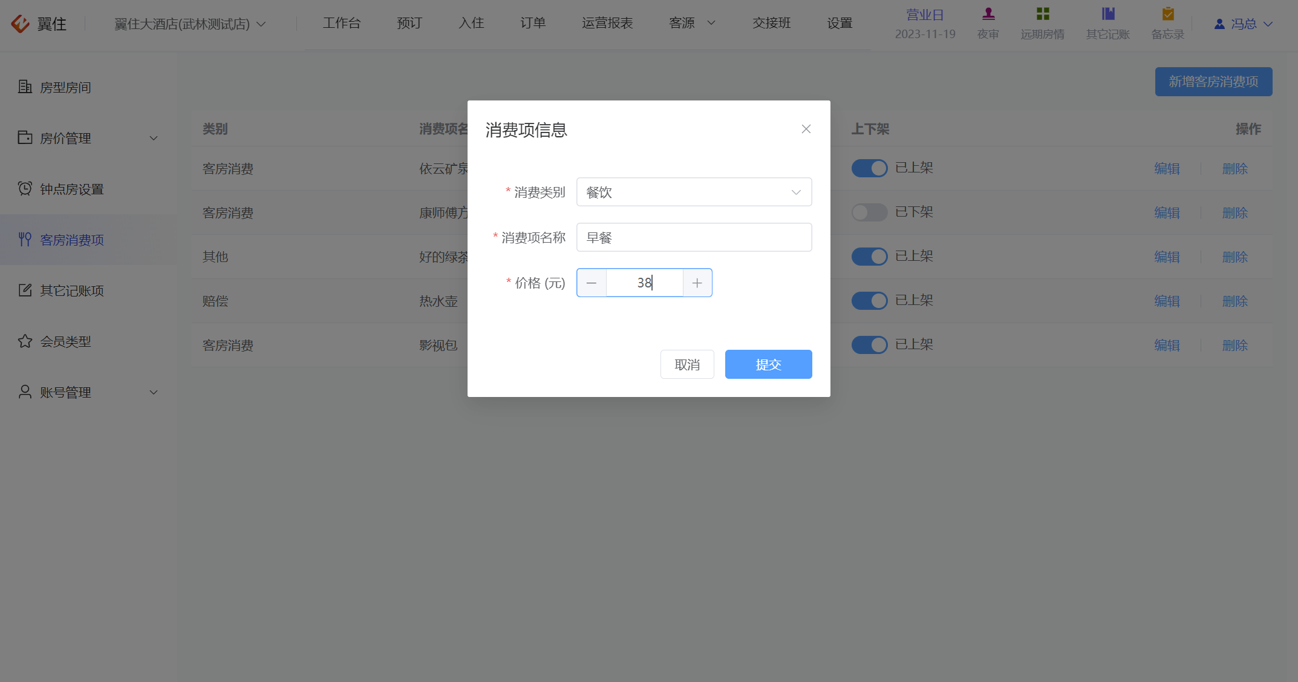The width and height of the screenshot is (1298, 682).
Task: Select 钟点房设置 in the sidebar
Action: (88, 189)
